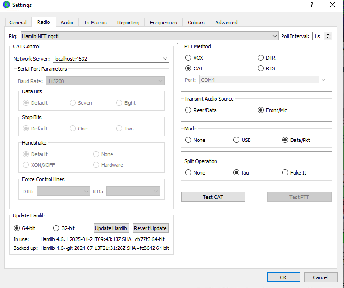This screenshot has height=288, width=344.
Task: Open the Network Server dropdown
Action: [165, 58]
